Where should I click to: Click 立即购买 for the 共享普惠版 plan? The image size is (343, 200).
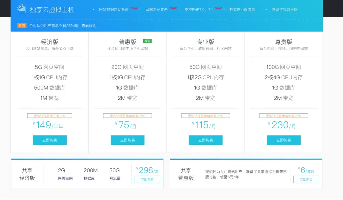306,180
